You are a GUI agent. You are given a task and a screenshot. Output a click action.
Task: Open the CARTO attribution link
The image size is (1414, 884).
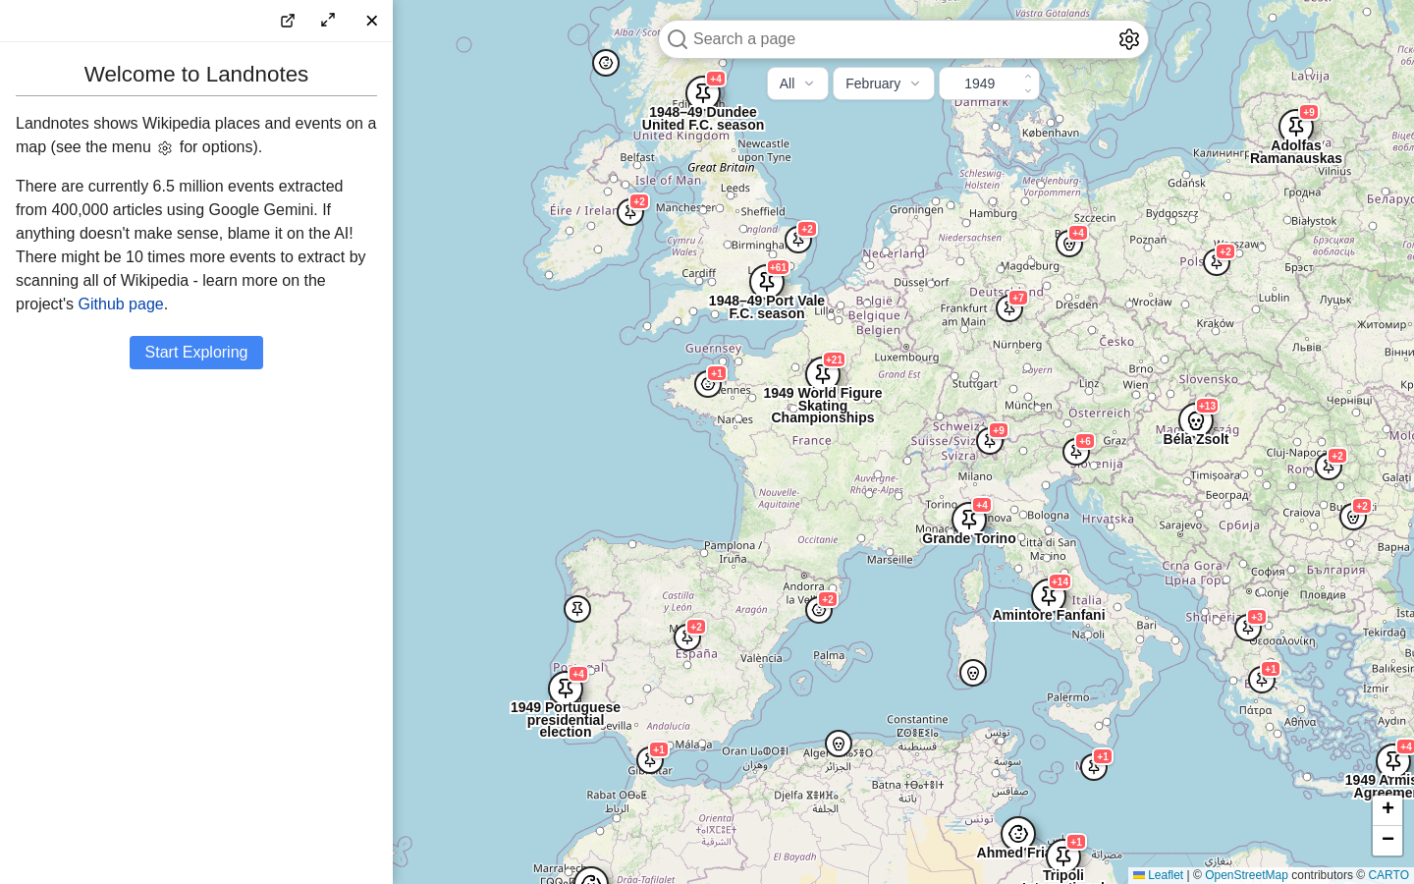(x=1388, y=875)
